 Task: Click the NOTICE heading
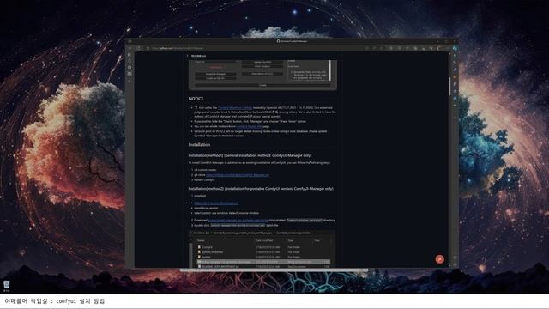[196, 99]
